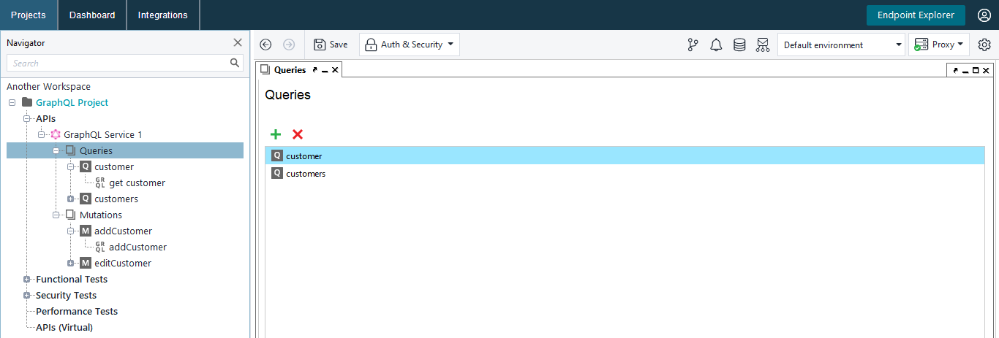
Task: Select Mutations in the navigator
Action: [101, 215]
